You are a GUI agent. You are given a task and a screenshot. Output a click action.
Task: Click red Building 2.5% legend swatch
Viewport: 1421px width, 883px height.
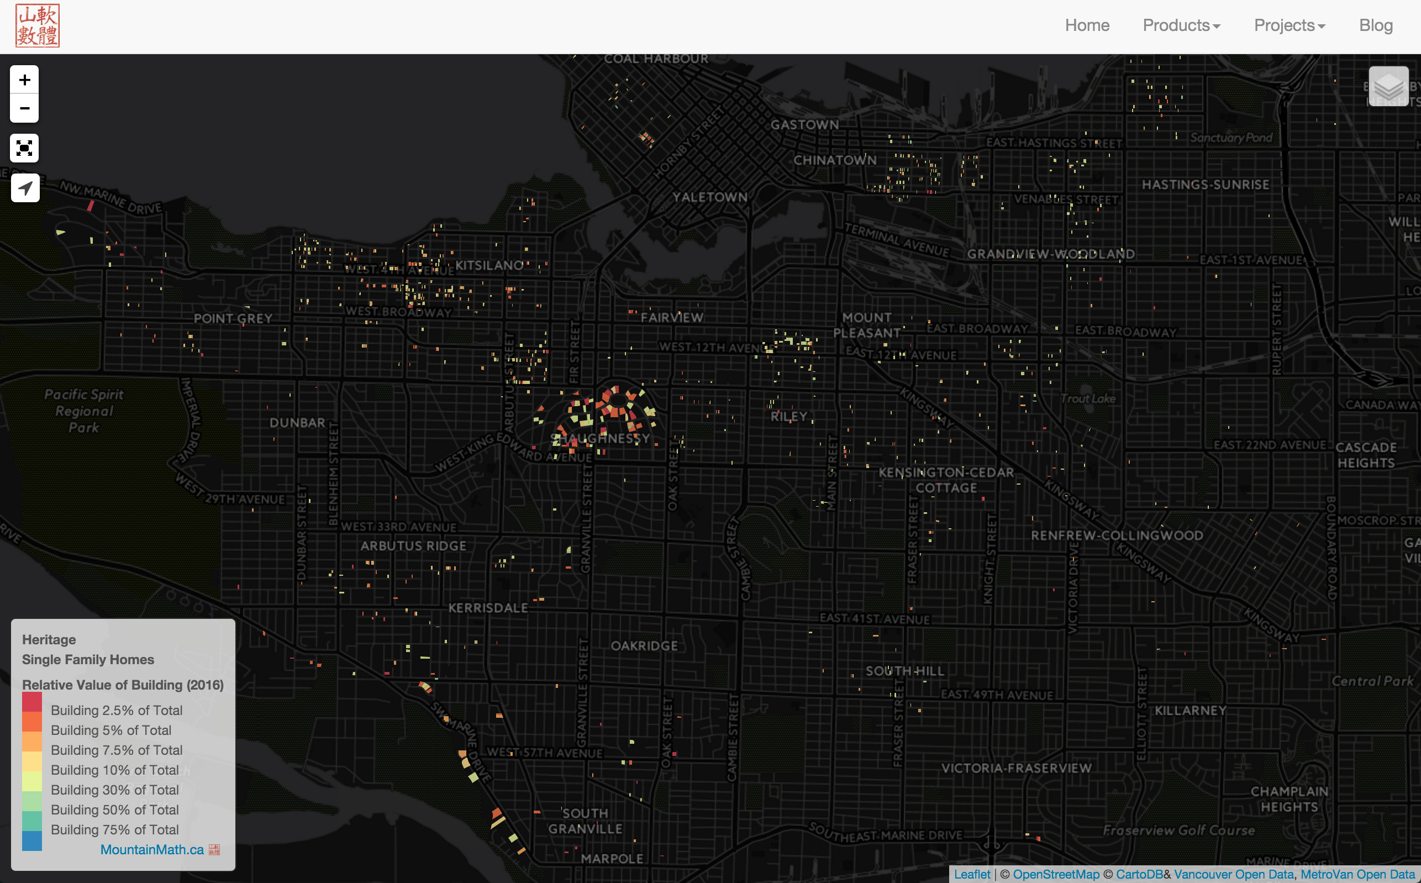[x=32, y=701]
